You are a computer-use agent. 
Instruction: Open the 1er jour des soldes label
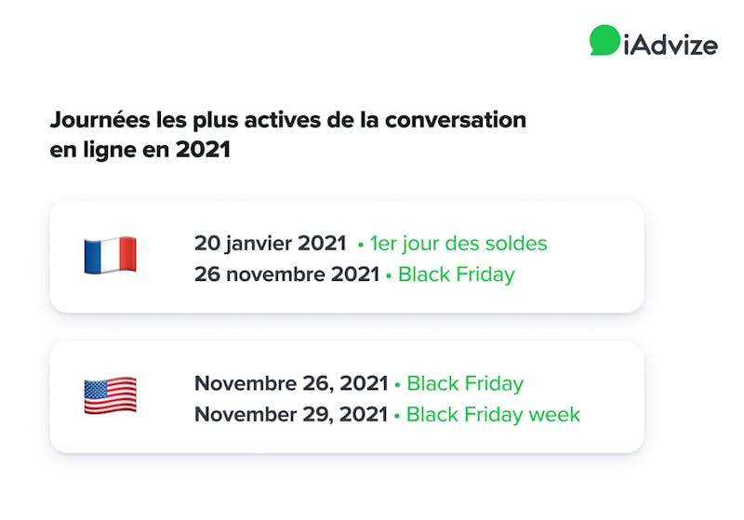458,244
